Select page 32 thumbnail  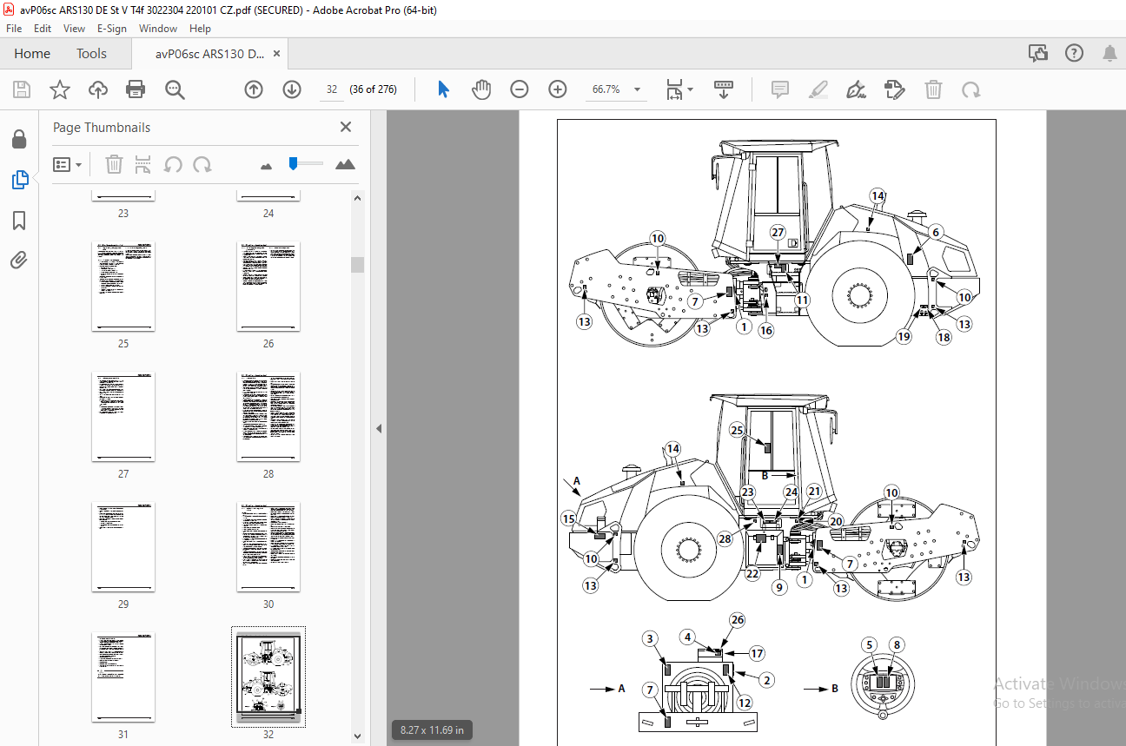(268, 677)
